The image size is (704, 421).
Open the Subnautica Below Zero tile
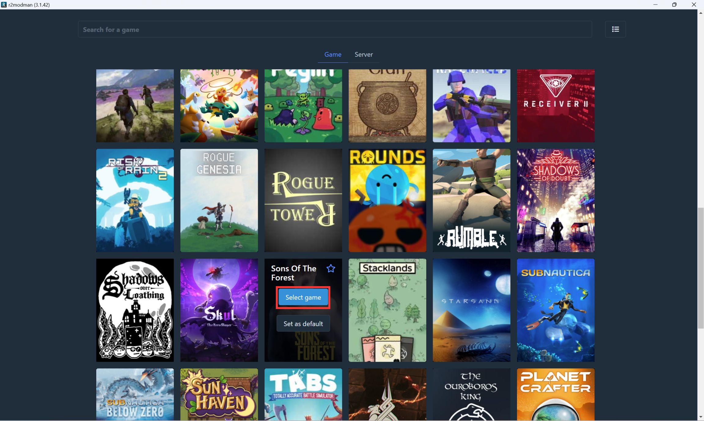pyautogui.click(x=135, y=394)
